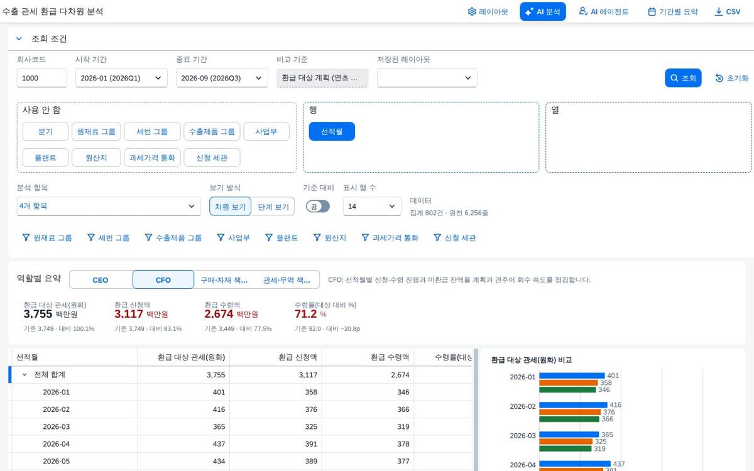Open 플랜트 filter funnel
754x471 pixels.
[x=281, y=238]
